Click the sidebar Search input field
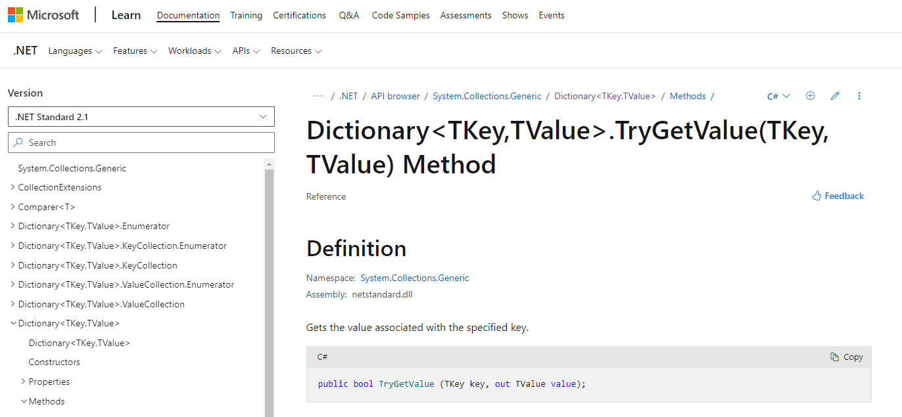 pyautogui.click(x=141, y=143)
